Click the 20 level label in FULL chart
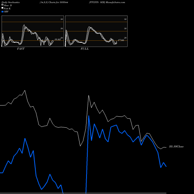 tap(125, 38)
